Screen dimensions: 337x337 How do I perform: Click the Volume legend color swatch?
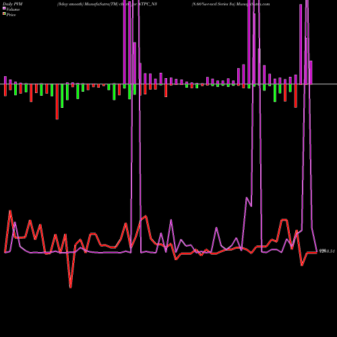tap(4, 9)
